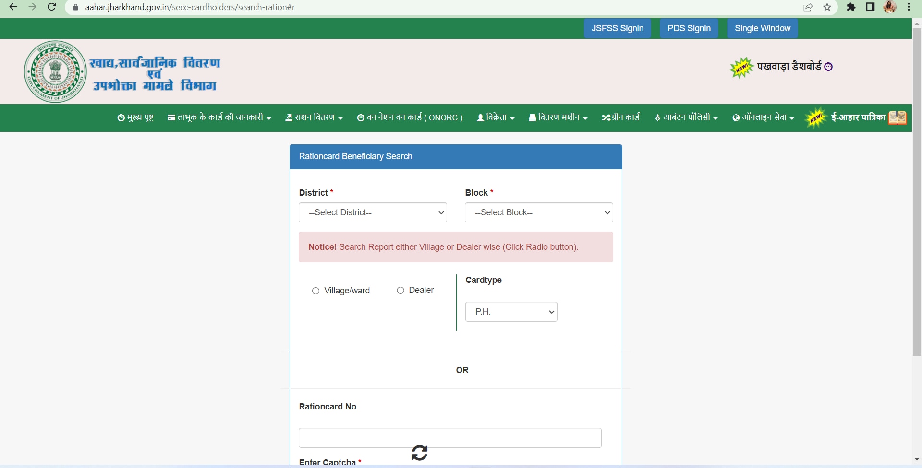
Task: Expand the Select District dropdown
Action: 373,212
